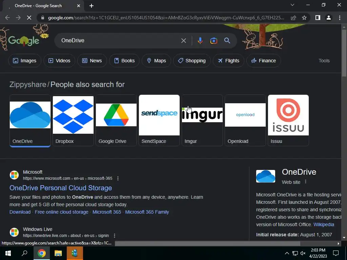The image size is (347, 260).
Task: Open the notification center
Action: [336, 253]
